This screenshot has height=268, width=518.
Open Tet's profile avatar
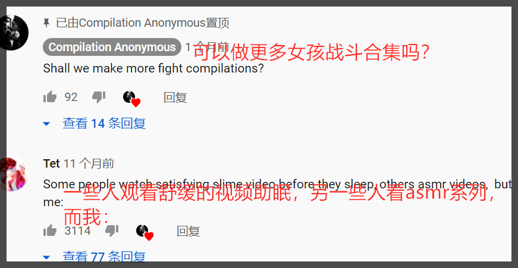14,174
